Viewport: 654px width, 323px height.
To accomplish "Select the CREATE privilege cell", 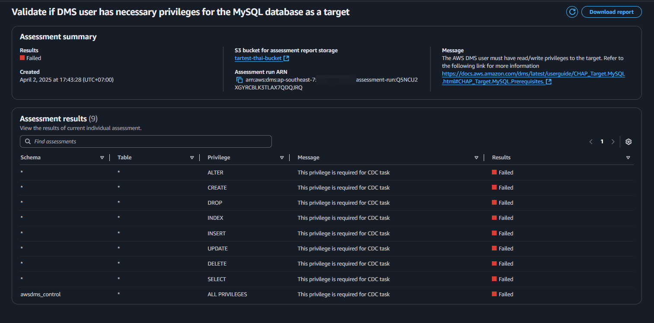I will pyautogui.click(x=217, y=188).
